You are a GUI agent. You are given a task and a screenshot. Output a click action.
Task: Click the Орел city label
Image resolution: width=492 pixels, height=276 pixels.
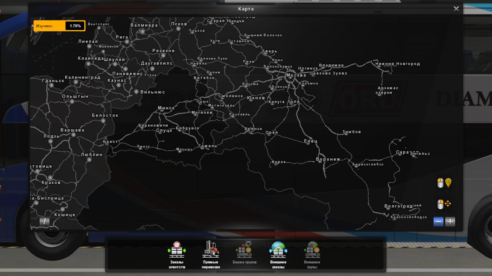coord(272,132)
